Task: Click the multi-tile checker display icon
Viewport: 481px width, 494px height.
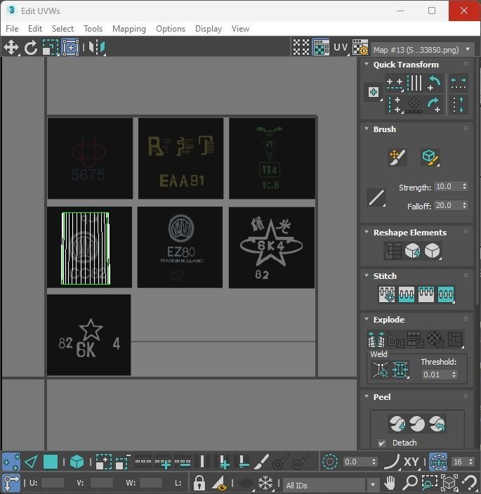Action: coord(301,48)
